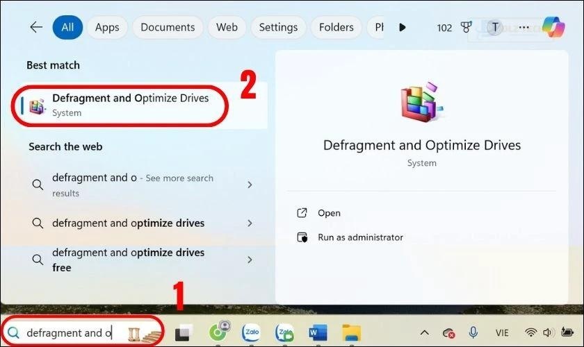Viewport: 584px width, 347px height.
Task: Open Microsoft Word from the taskbar
Action: [x=318, y=332]
